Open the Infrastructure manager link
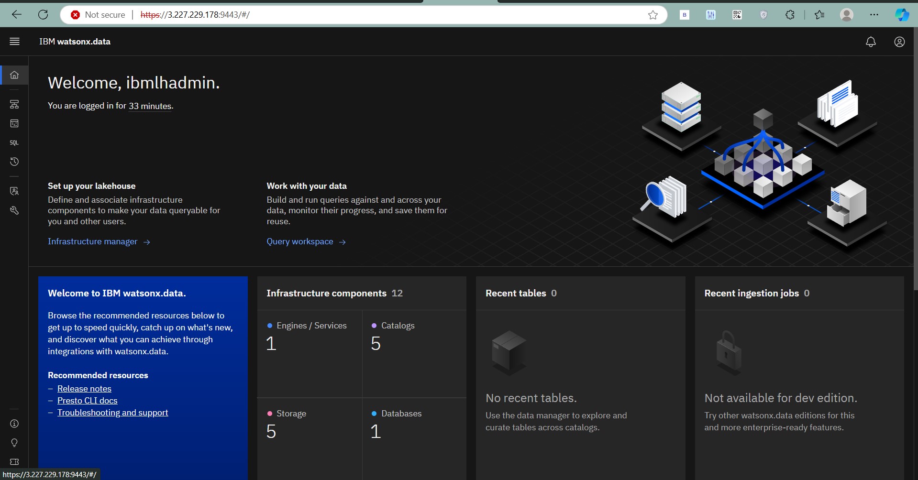The height and width of the screenshot is (480, 918). (99, 241)
